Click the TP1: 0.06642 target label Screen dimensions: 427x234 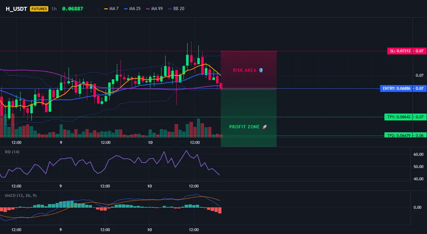point(399,117)
